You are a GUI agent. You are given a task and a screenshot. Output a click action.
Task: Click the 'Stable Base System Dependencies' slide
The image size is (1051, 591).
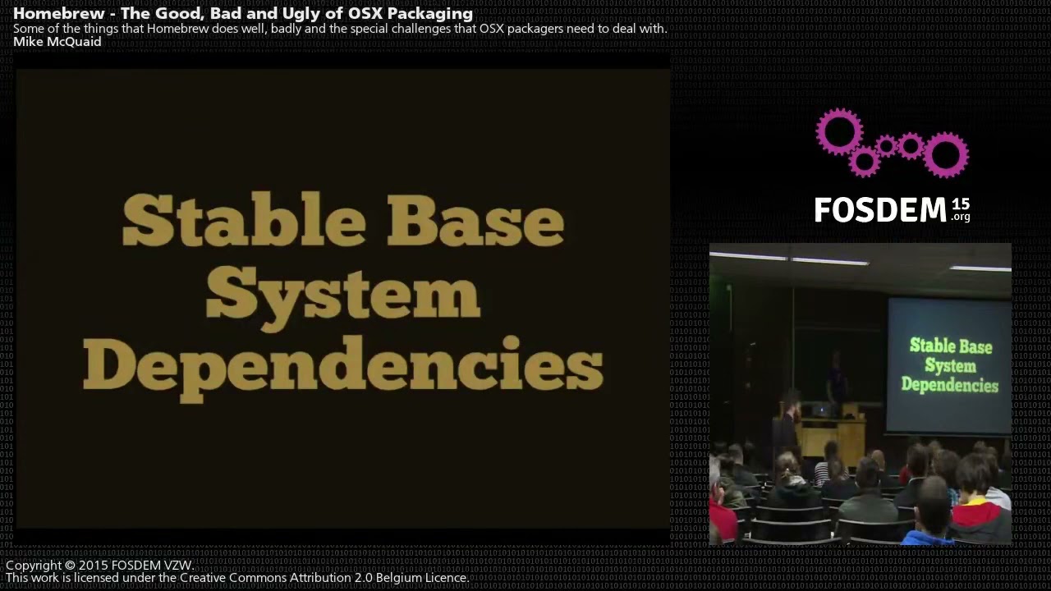point(343,299)
